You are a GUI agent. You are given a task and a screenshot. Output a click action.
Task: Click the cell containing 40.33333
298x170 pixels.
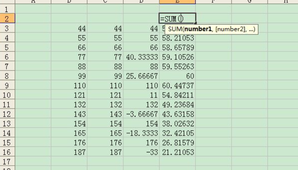[x=141, y=57]
